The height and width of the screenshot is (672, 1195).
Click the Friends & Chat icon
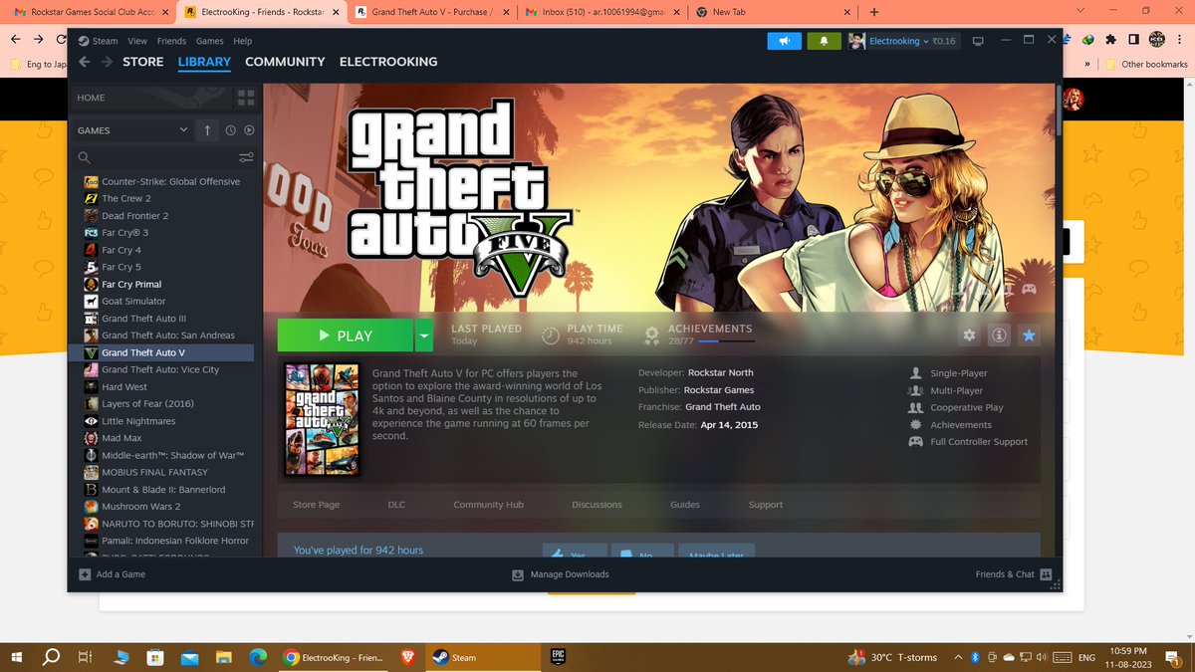pyautogui.click(x=1046, y=574)
